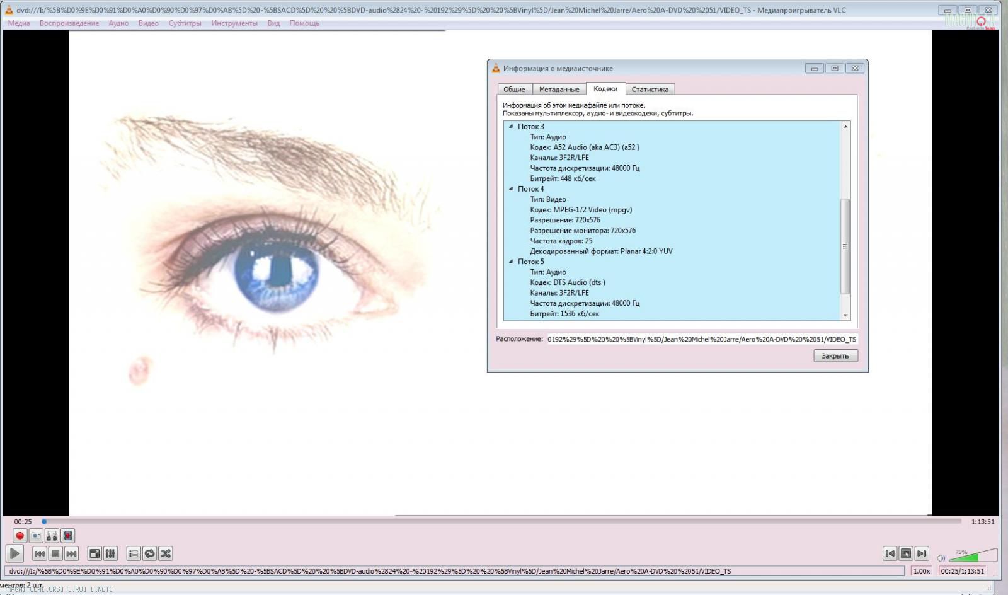Click the Расположение path input field
Image resolution: width=1008 pixels, height=595 pixels.
[x=702, y=339]
